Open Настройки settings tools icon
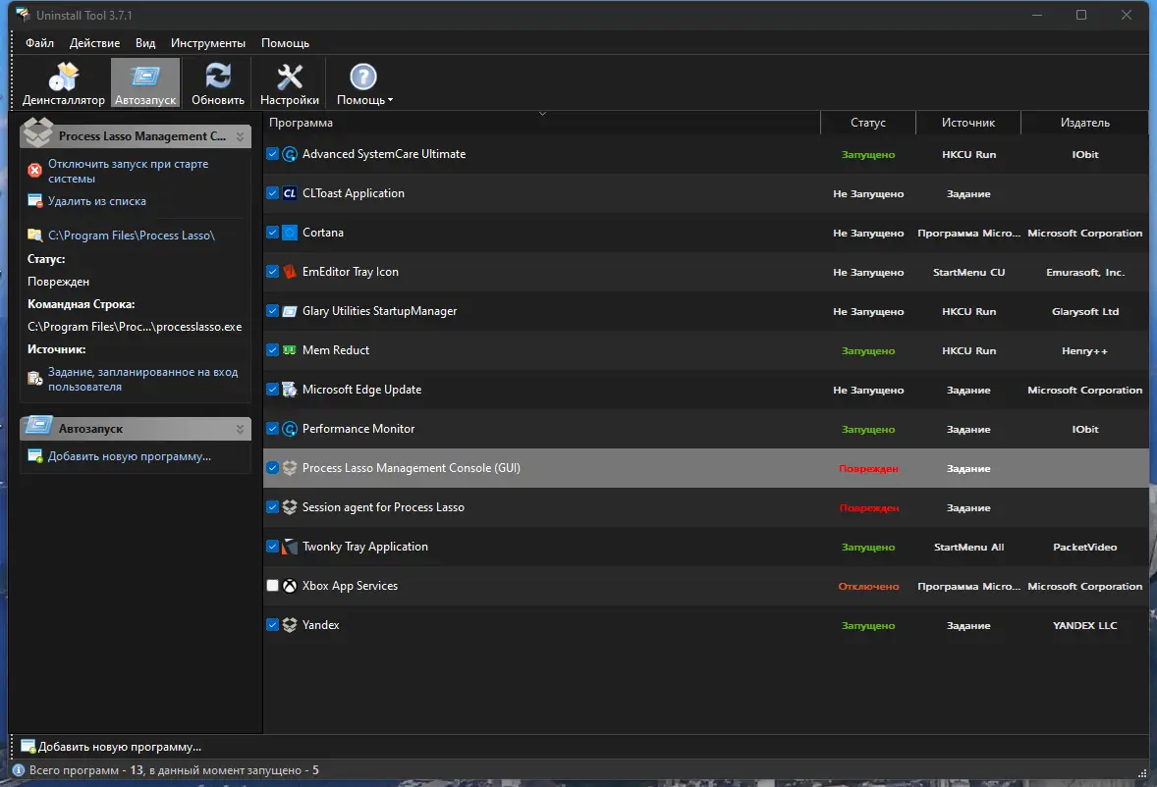 (289, 76)
